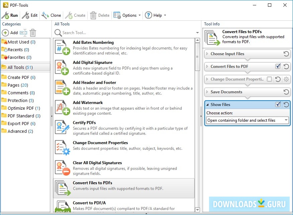Viewport: 293px width, 215px height.
Task: Select the Add Header and Footer icon
Action: tap(63, 88)
